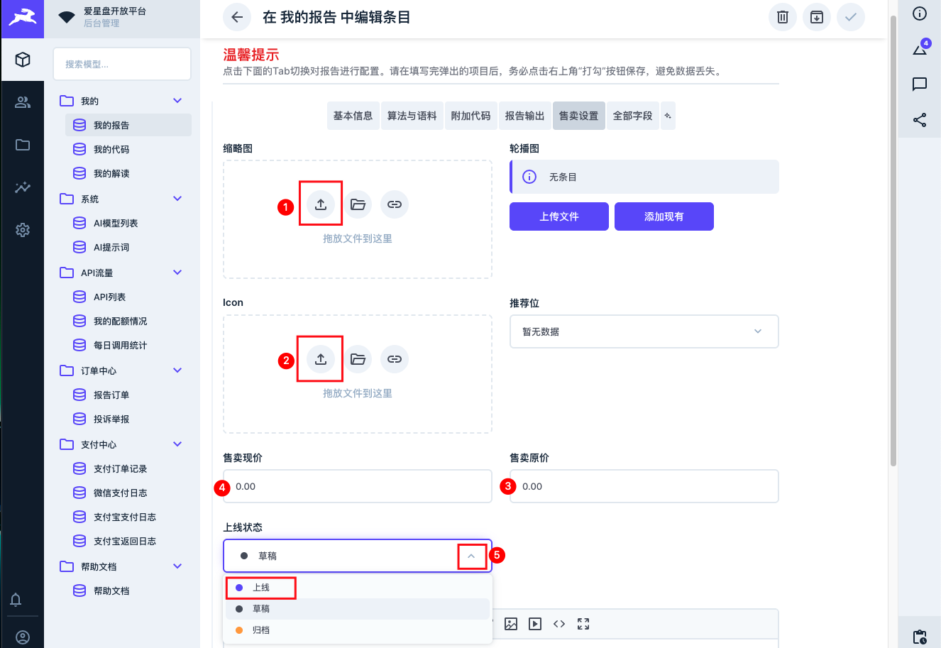
Task: Collapse the 订单中心 folder
Action: click(x=177, y=370)
